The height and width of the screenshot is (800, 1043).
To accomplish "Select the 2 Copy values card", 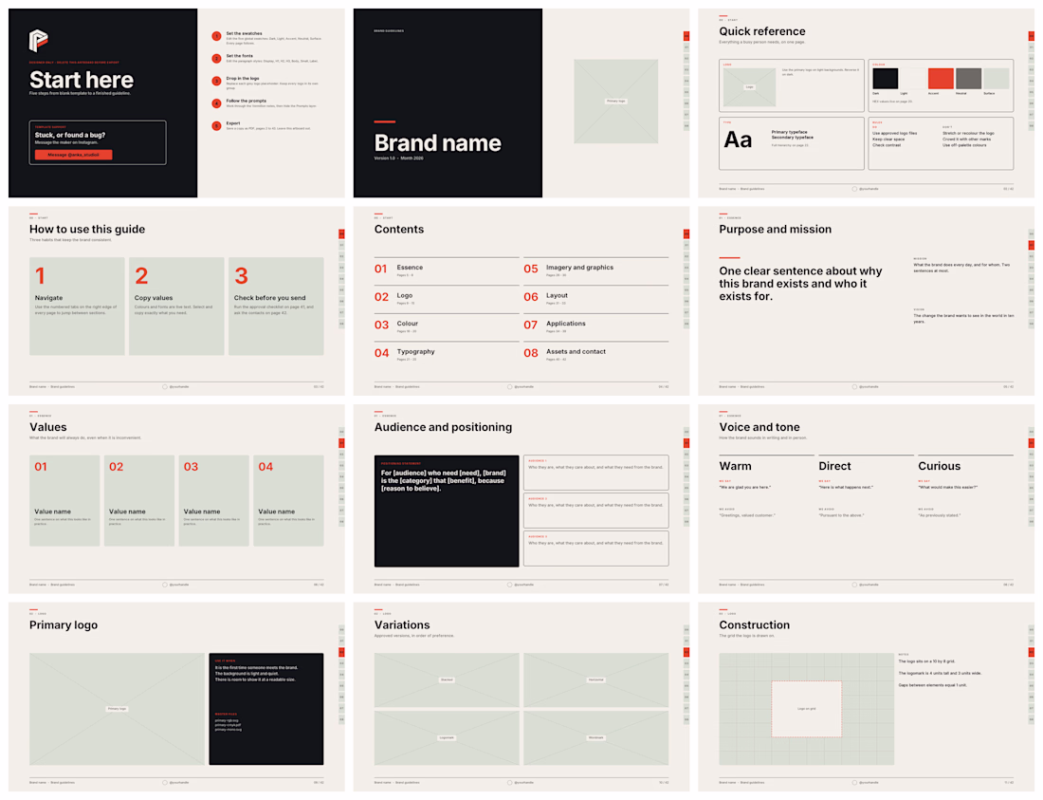I will [176, 307].
